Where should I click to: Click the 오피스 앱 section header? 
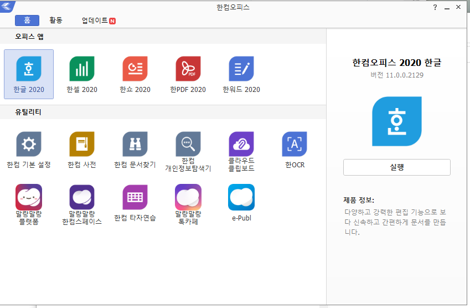(29, 37)
